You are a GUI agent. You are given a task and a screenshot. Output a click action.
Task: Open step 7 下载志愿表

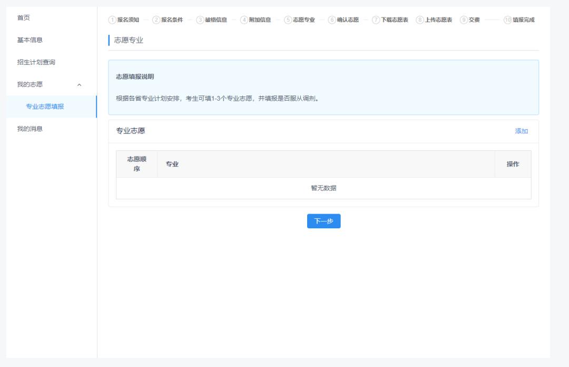(390, 20)
